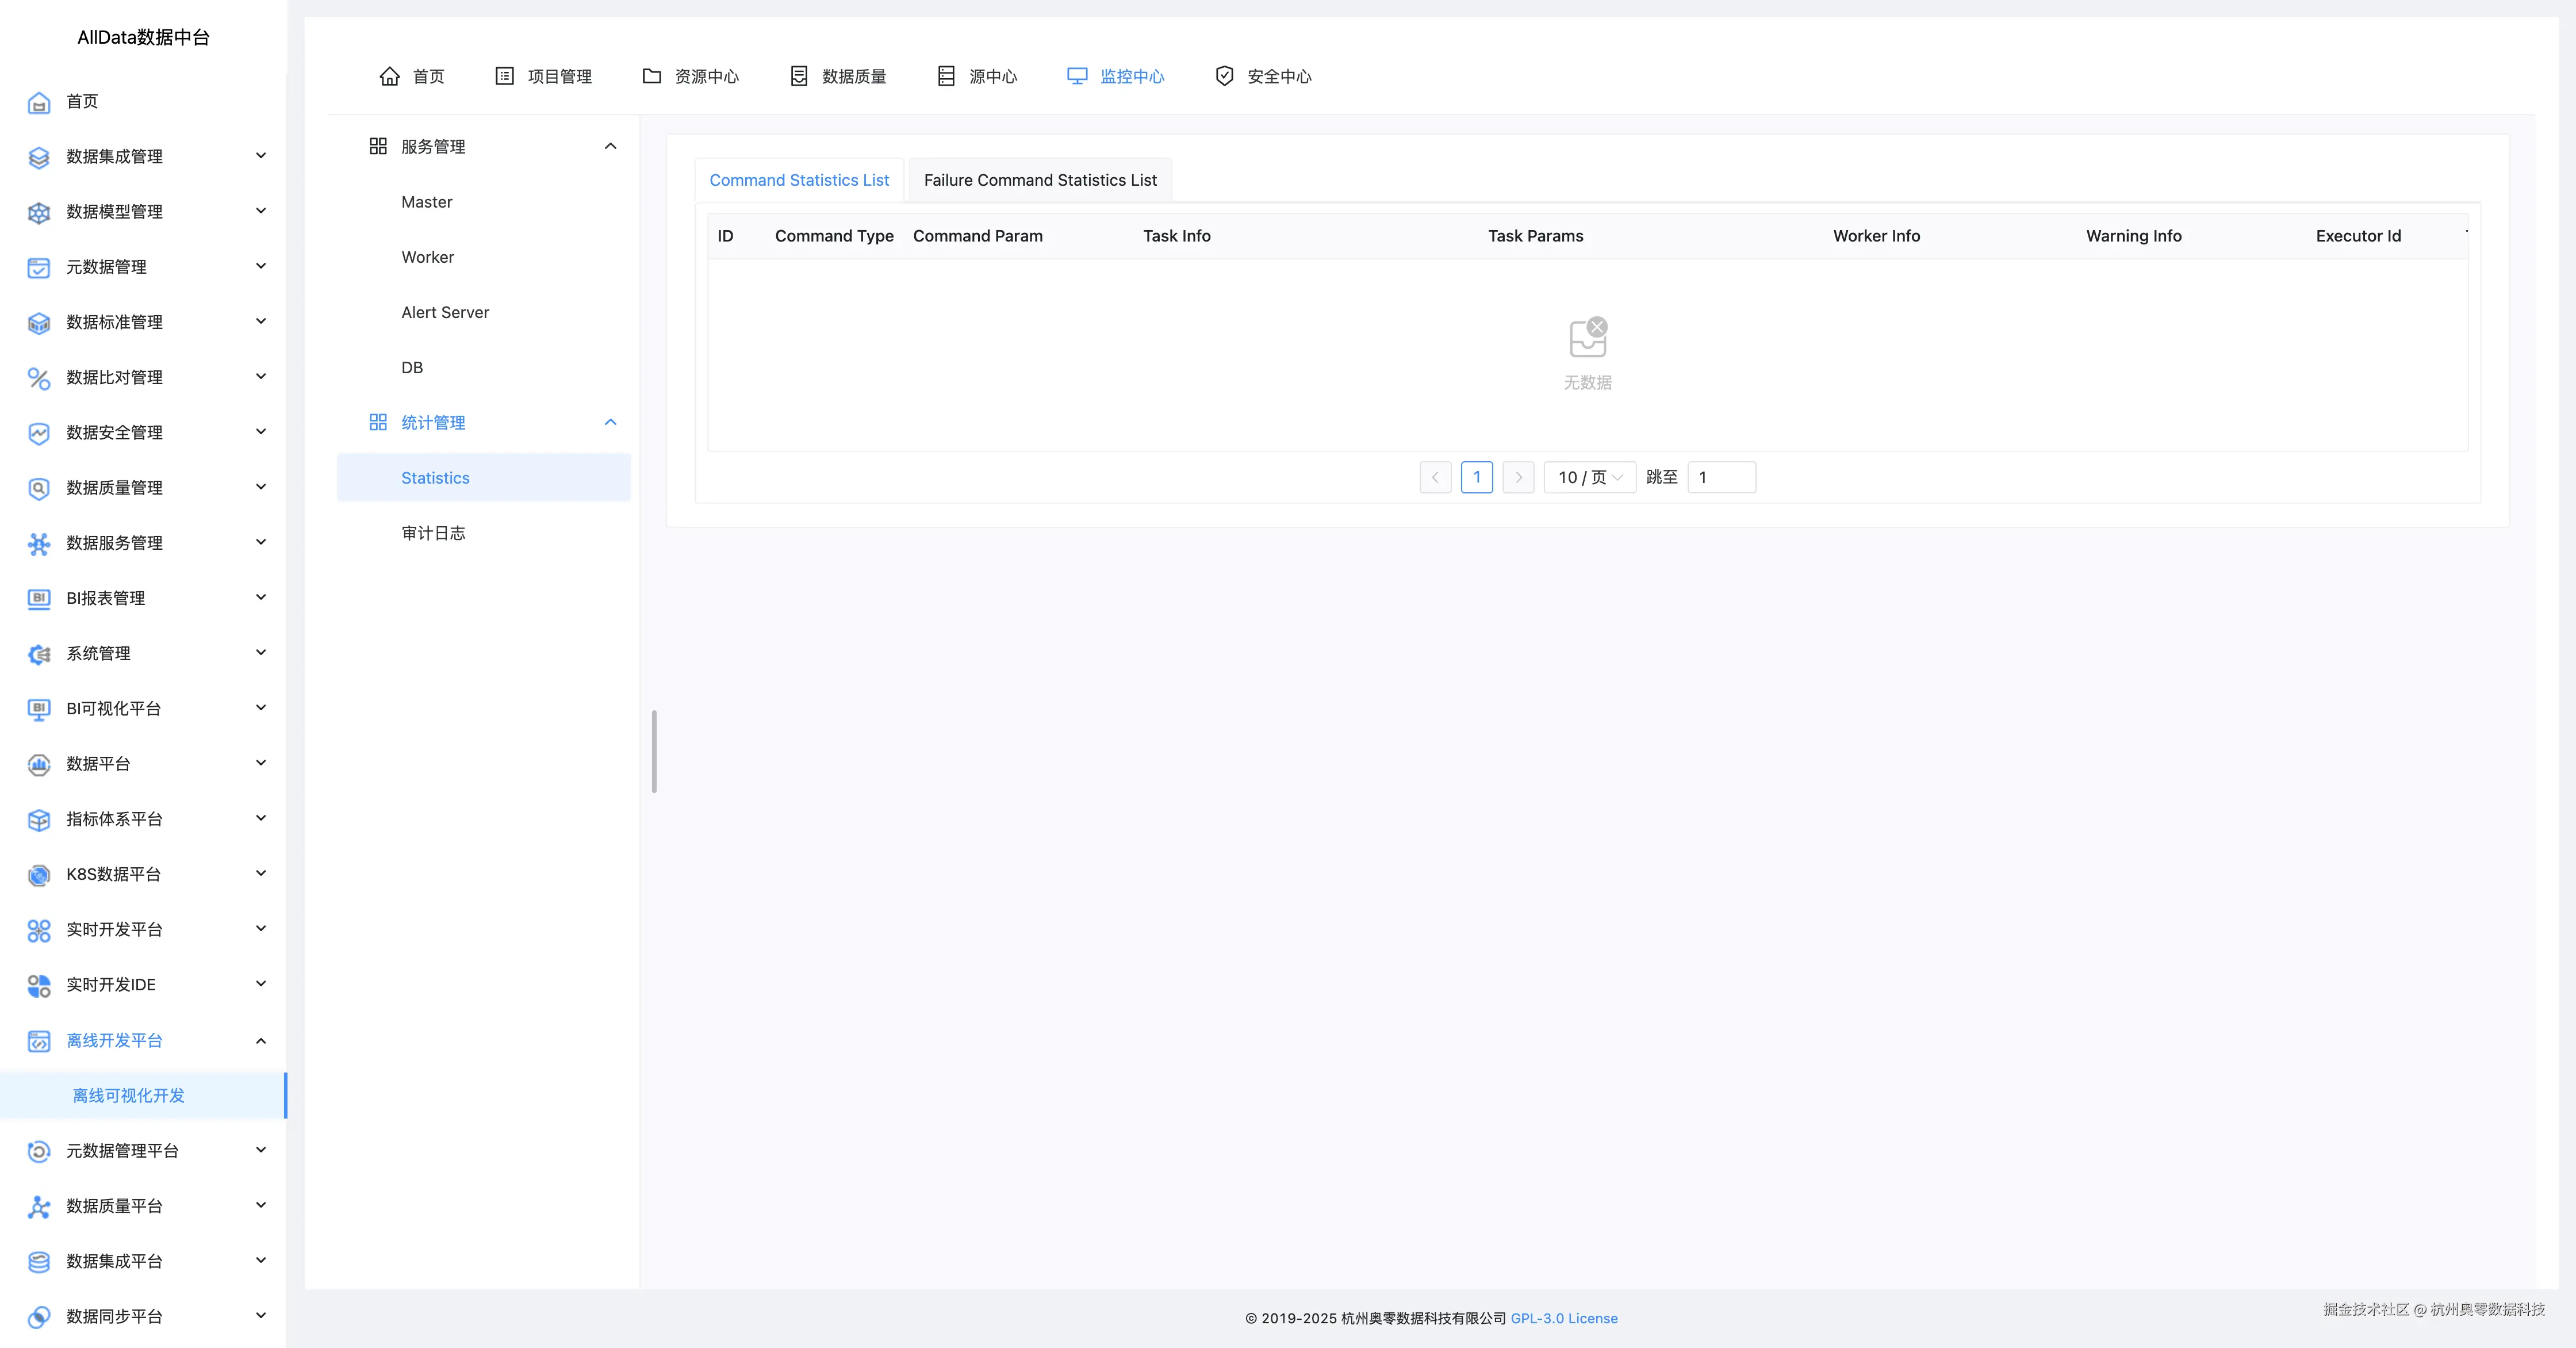Collapse the 统计管理 menu section chevron

pyautogui.click(x=610, y=423)
